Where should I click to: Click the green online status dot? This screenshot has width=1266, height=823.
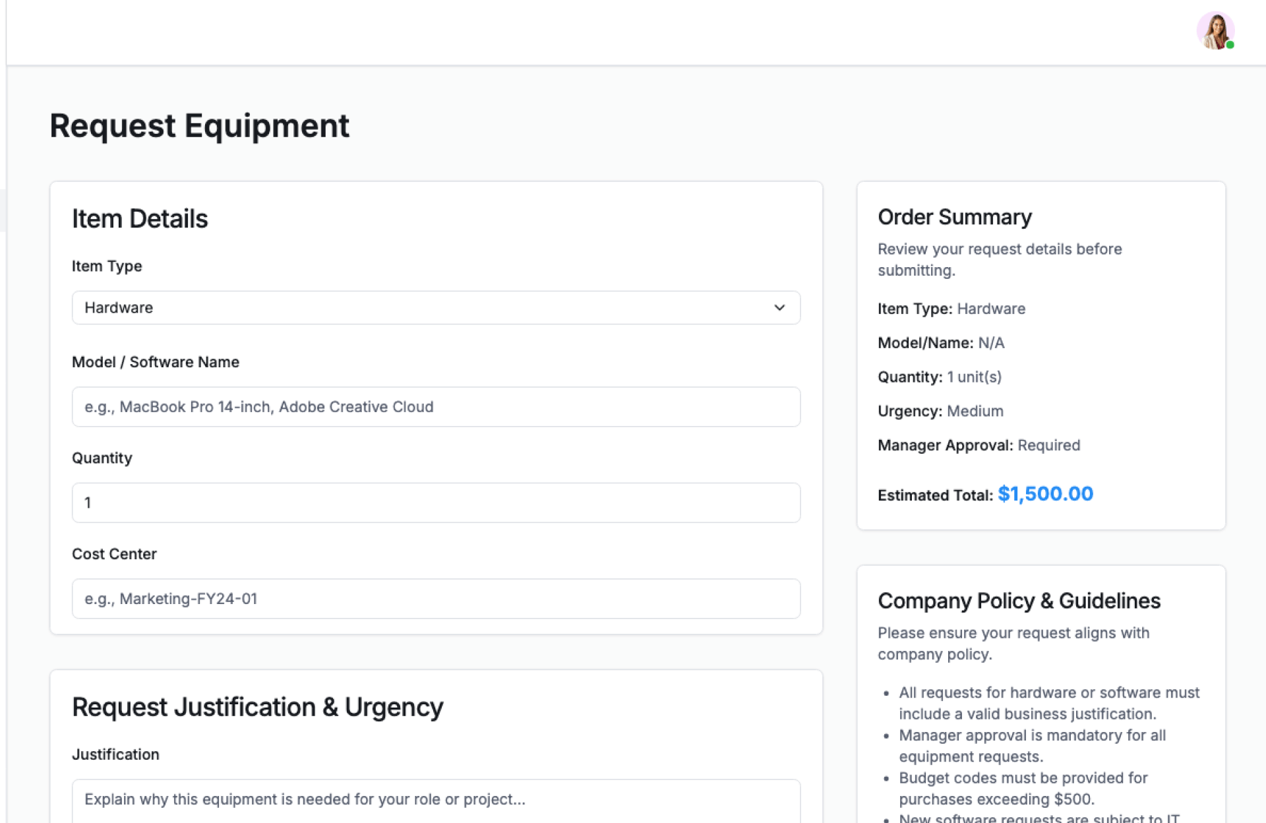point(1230,45)
